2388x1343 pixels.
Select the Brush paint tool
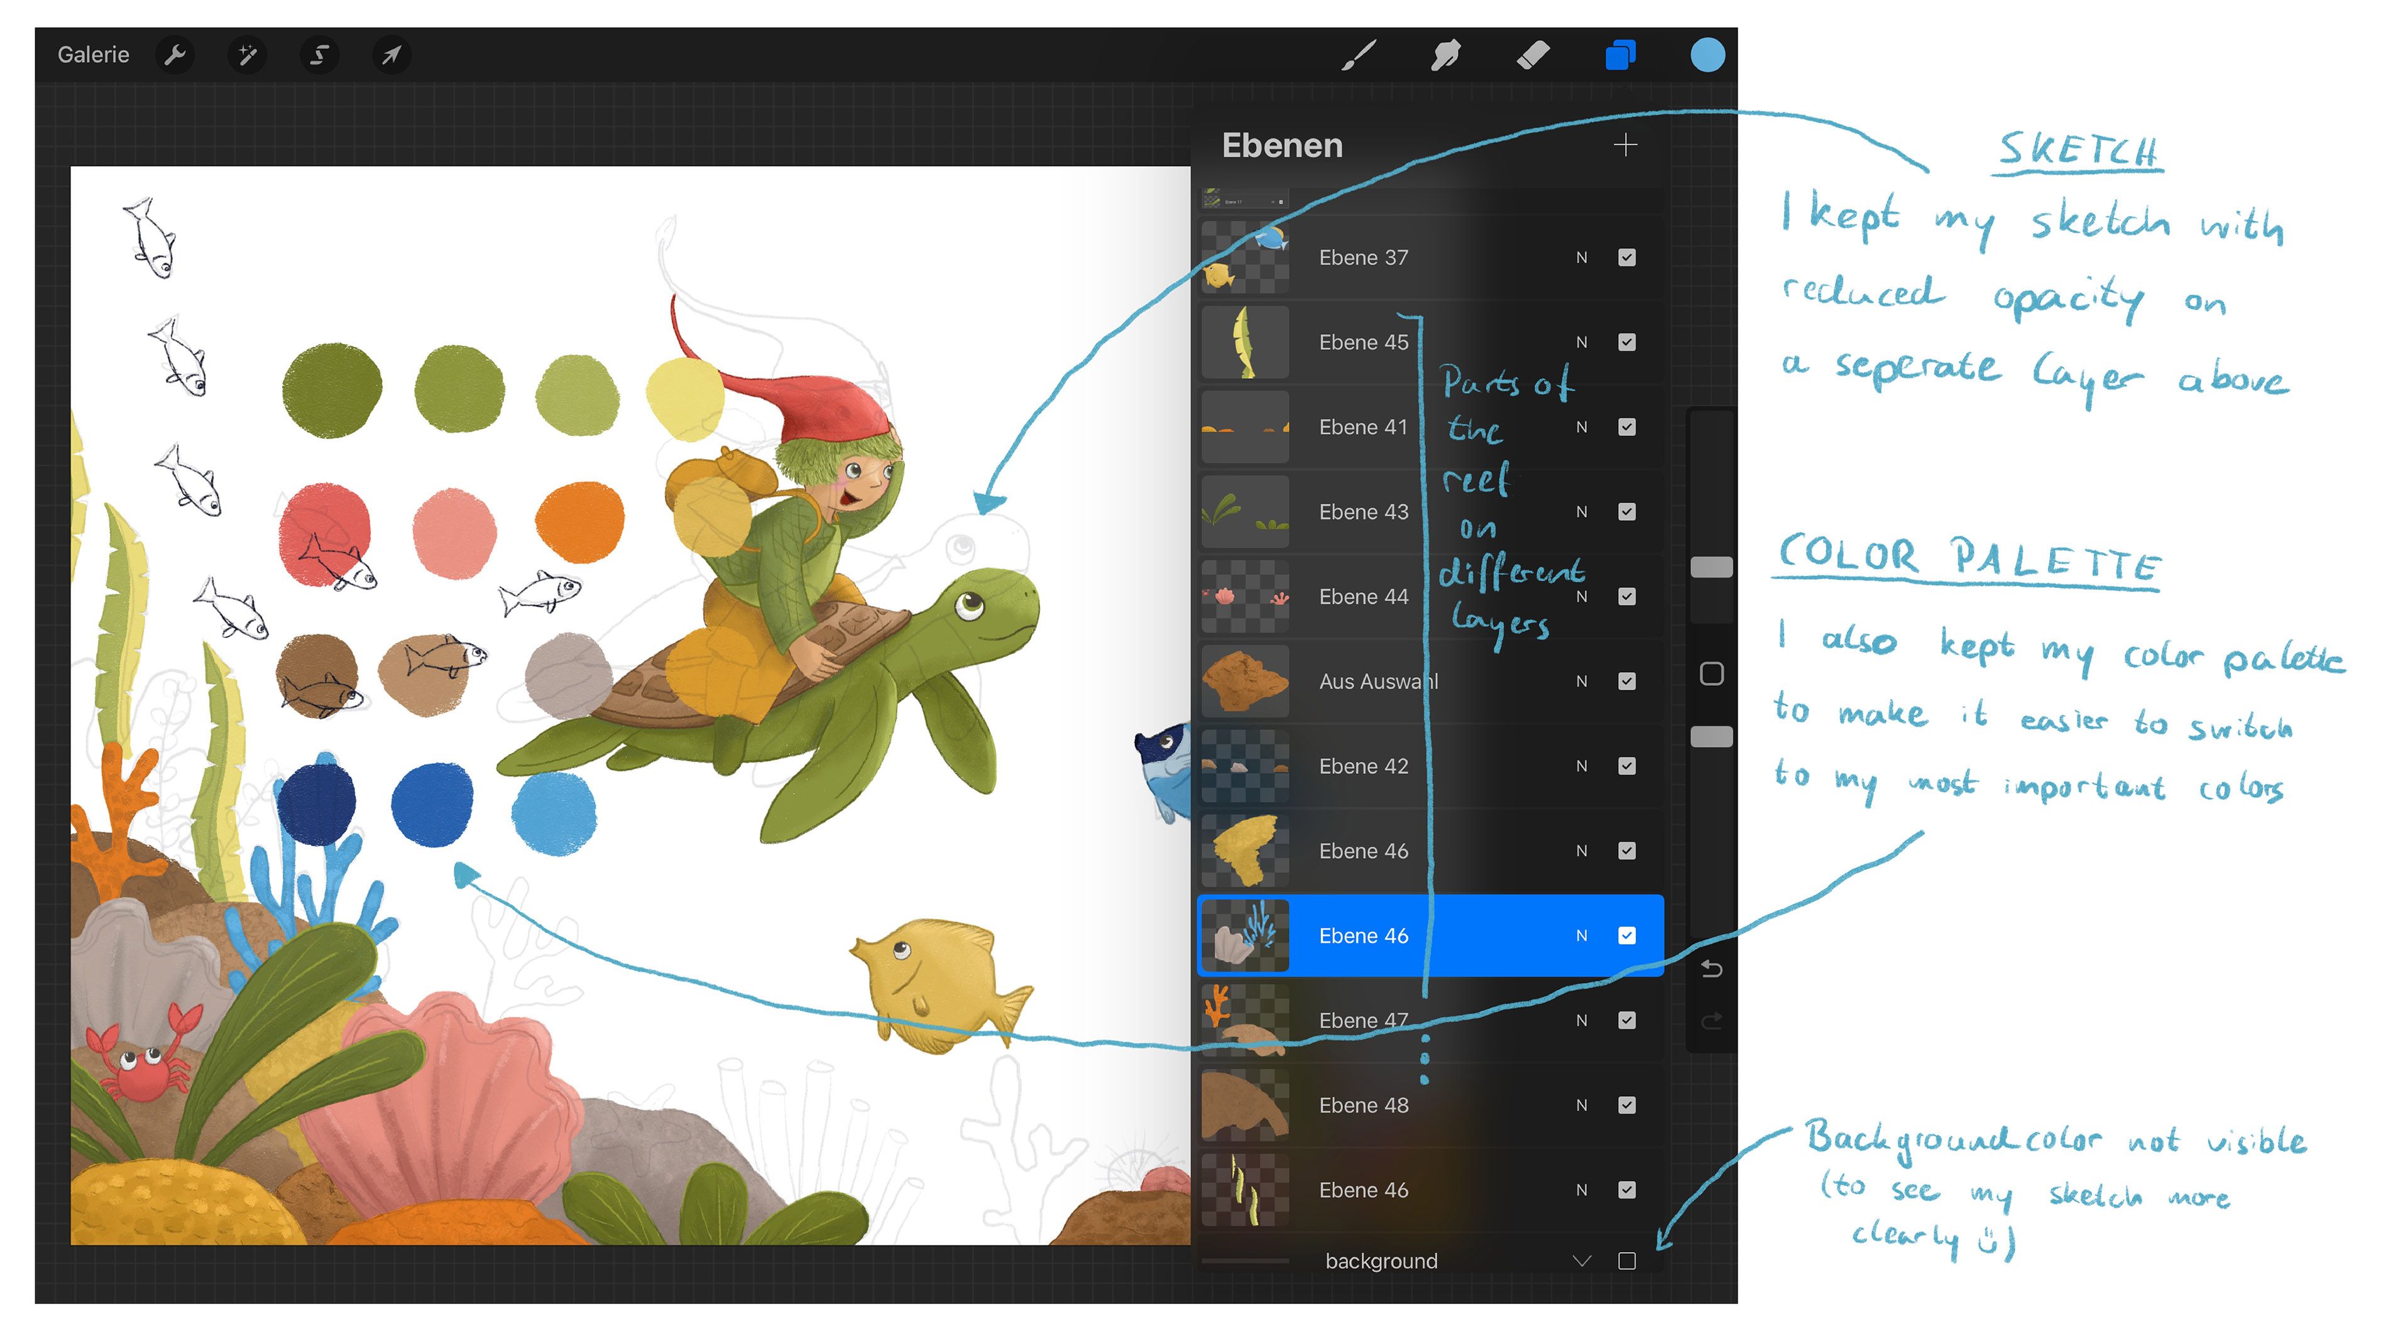point(1359,55)
